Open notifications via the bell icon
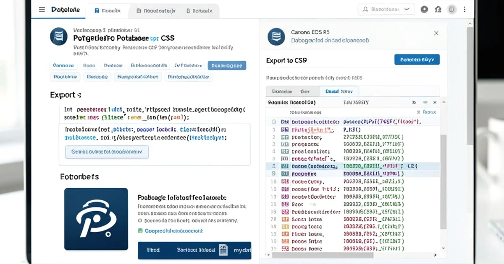Screen dimensions: 504x264 [425, 8]
